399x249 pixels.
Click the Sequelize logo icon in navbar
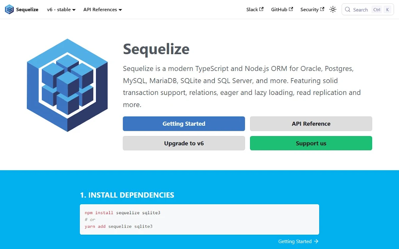[x=9, y=9]
